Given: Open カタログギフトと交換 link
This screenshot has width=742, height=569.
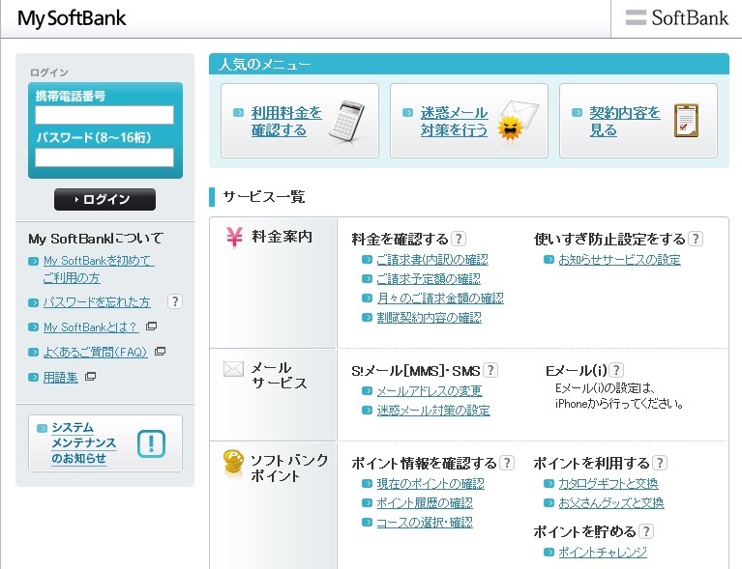Looking at the screenshot, I should coord(608,483).
